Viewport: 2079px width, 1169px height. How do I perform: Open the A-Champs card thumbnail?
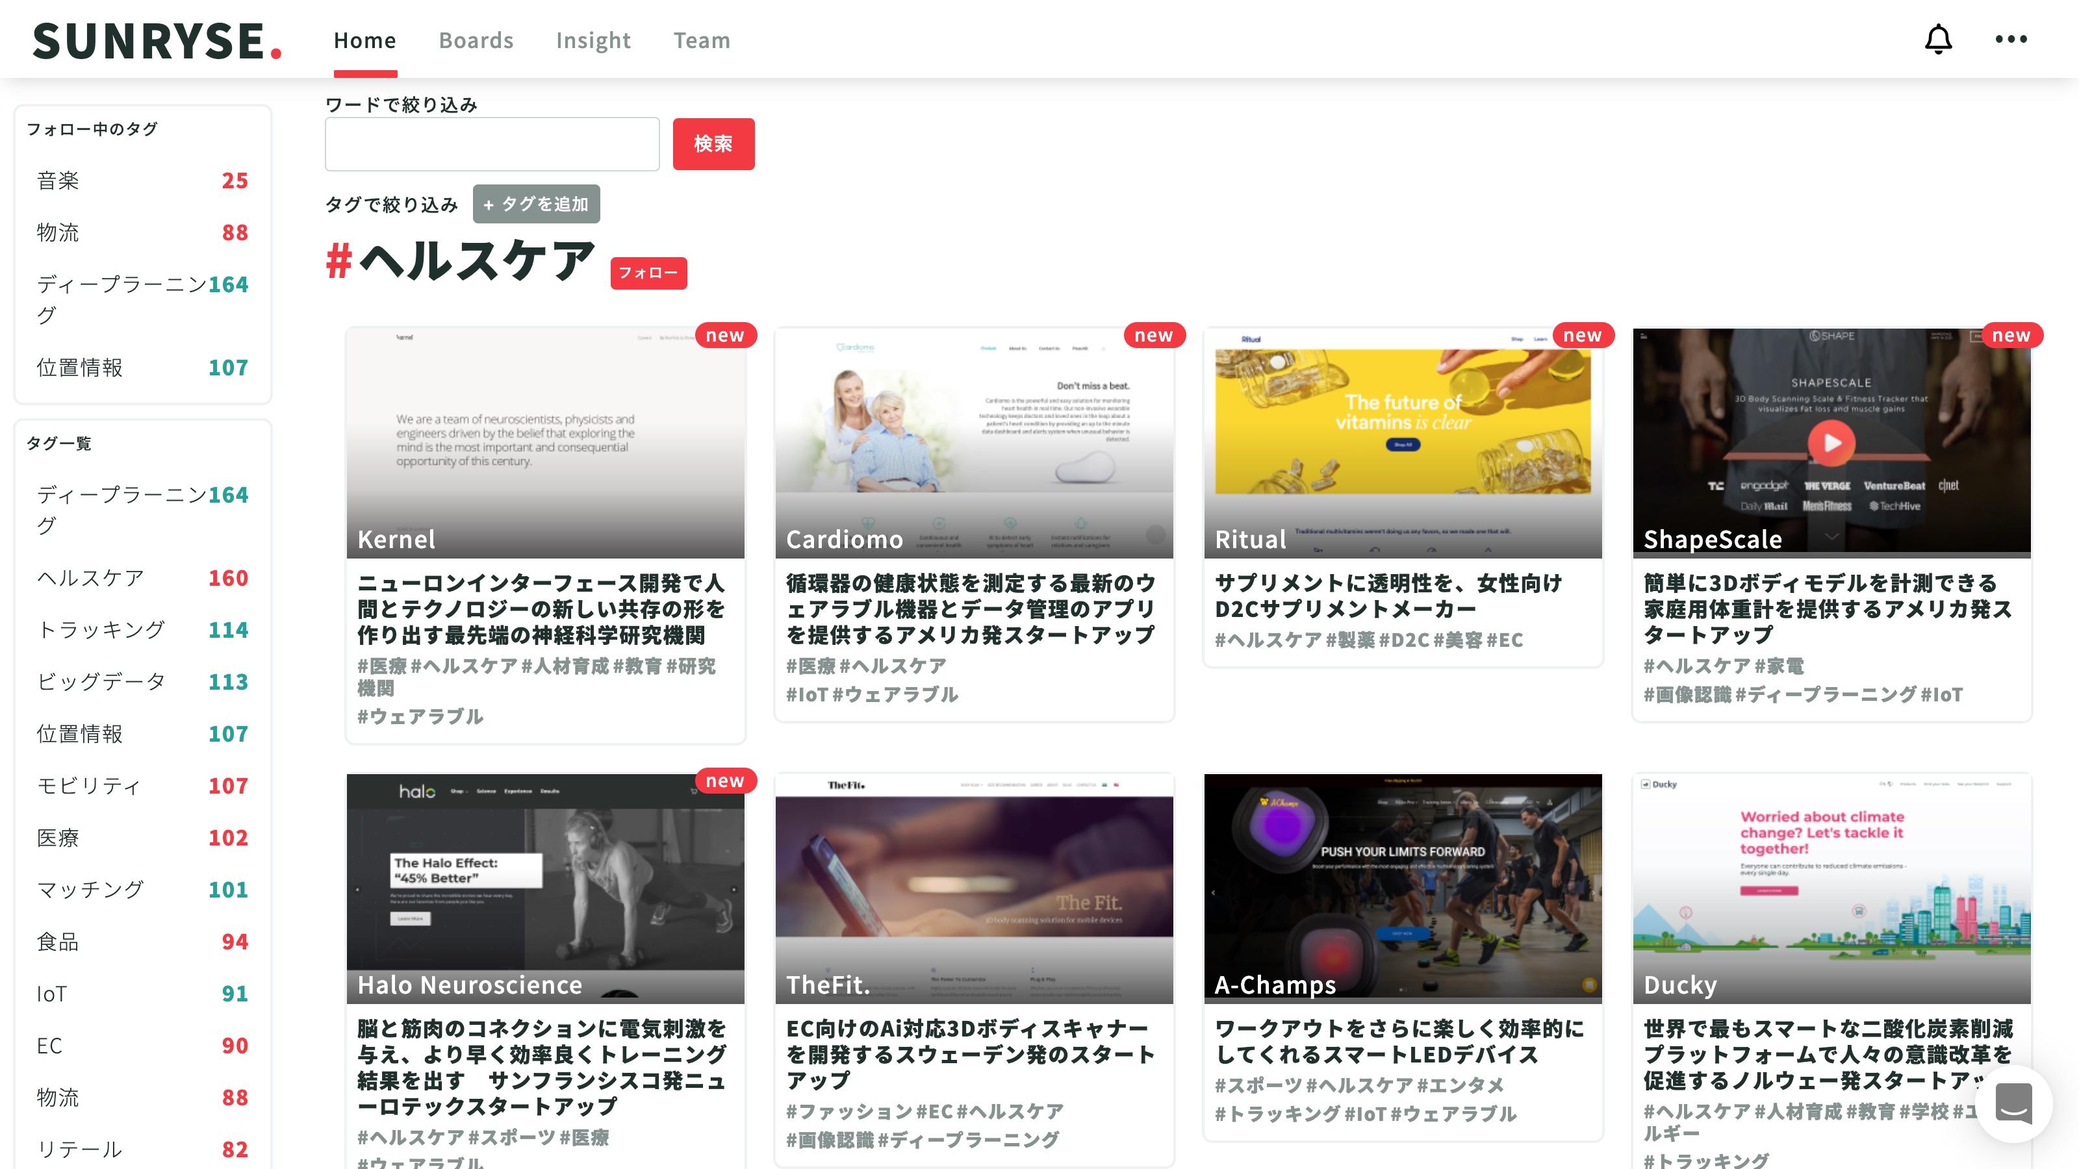point(1403,888)
